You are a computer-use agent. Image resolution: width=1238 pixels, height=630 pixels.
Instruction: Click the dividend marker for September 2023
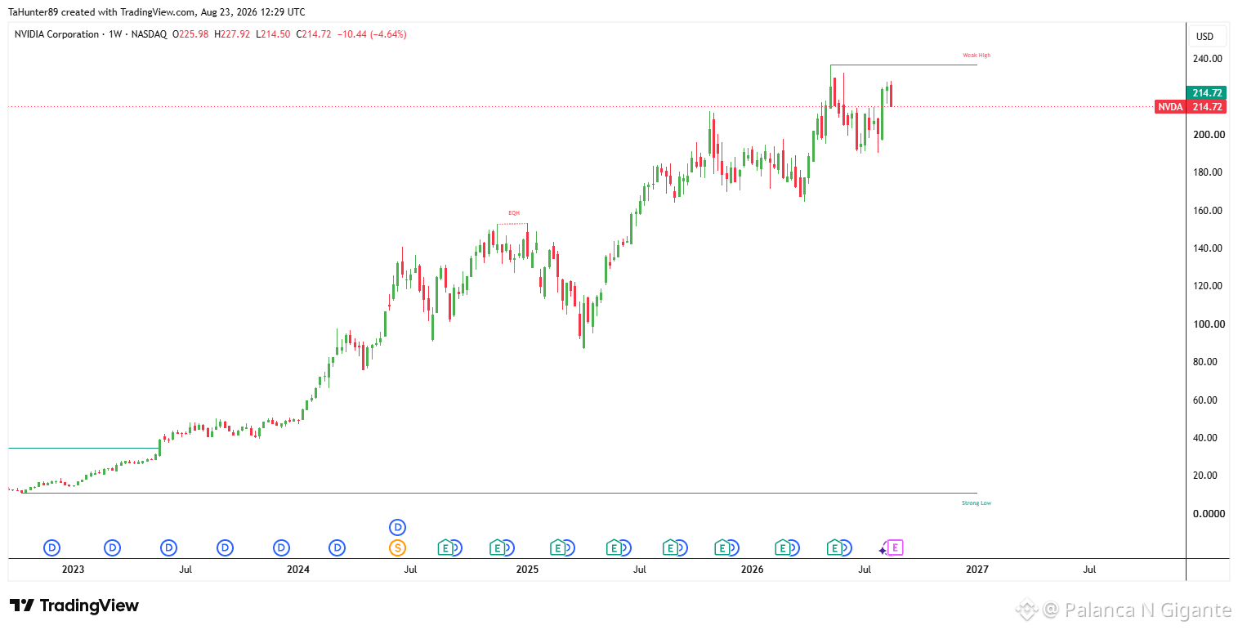225,547
